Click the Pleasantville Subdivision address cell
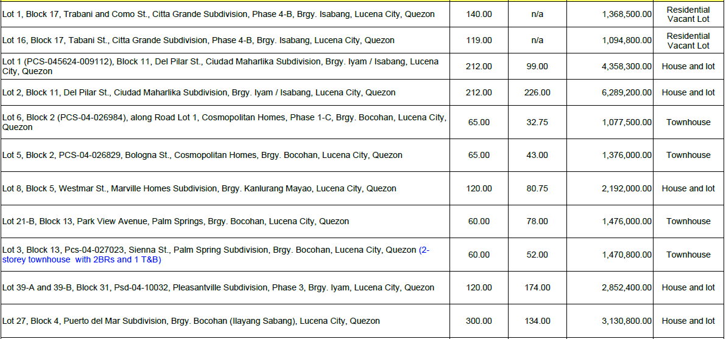Image resolution: width=726 pixels, height=339 pixels. [218, 288]
